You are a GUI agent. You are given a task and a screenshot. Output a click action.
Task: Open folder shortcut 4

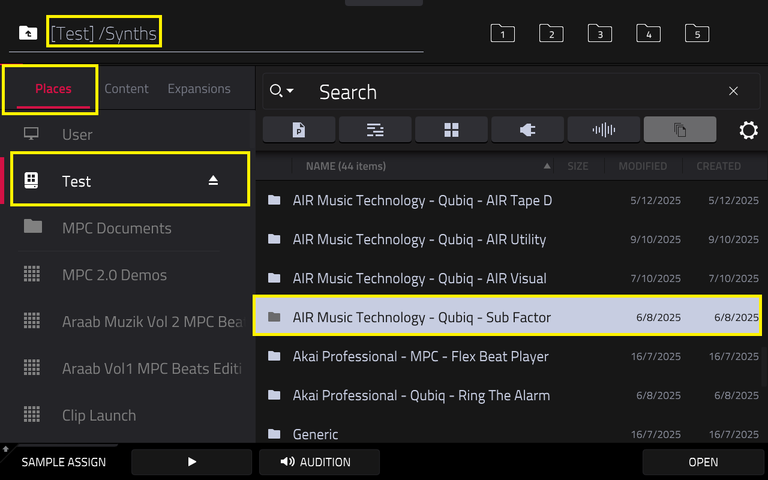tap(649, 34)
